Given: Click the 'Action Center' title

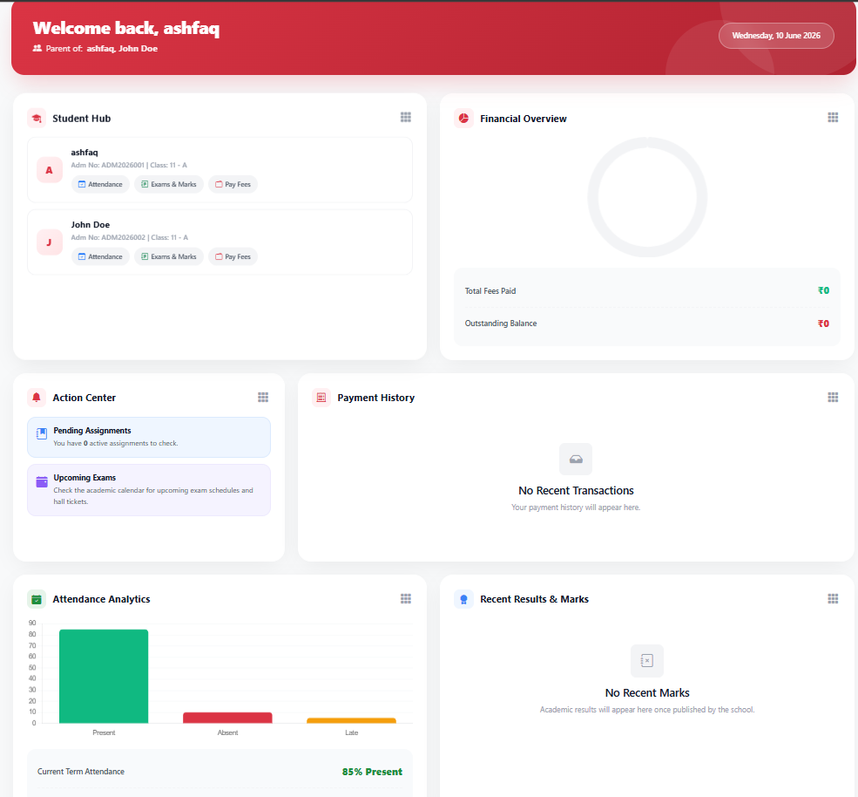Looking at the screenshot, I should point(84,398).
